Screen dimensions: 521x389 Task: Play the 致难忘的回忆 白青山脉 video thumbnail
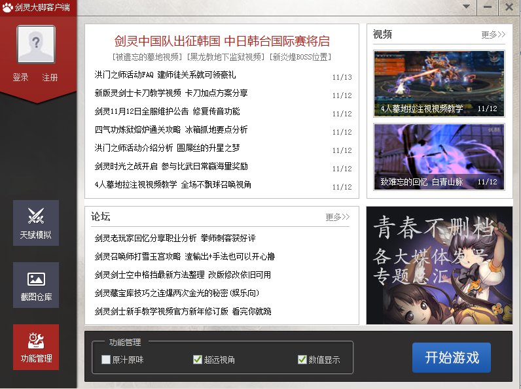439,157
